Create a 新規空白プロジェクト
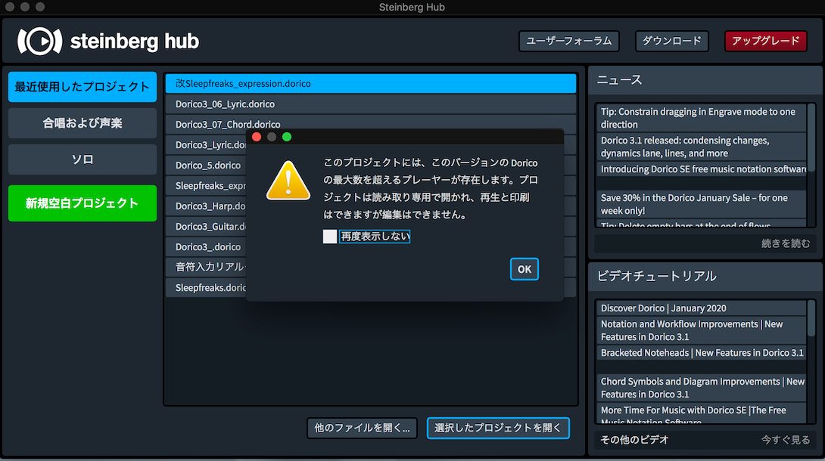The width and height of the screenshot is (825, 461). click(x=82, y=203)
